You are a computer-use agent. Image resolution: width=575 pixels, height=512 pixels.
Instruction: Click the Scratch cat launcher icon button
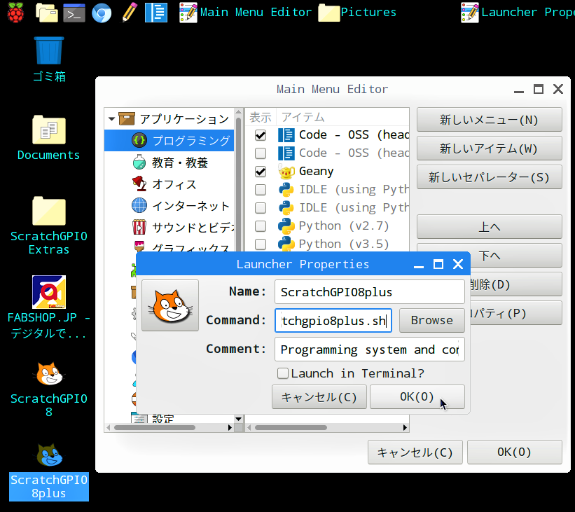(x=170, y=305)
